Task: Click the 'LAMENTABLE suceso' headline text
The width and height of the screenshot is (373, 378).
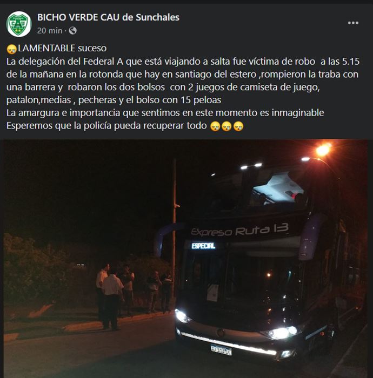Action: click(x=62, y=48)
